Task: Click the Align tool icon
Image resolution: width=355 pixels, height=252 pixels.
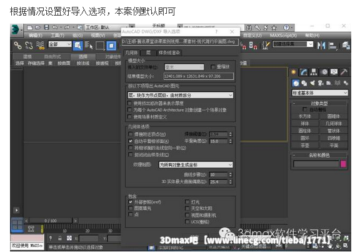Action: point(332,46)
